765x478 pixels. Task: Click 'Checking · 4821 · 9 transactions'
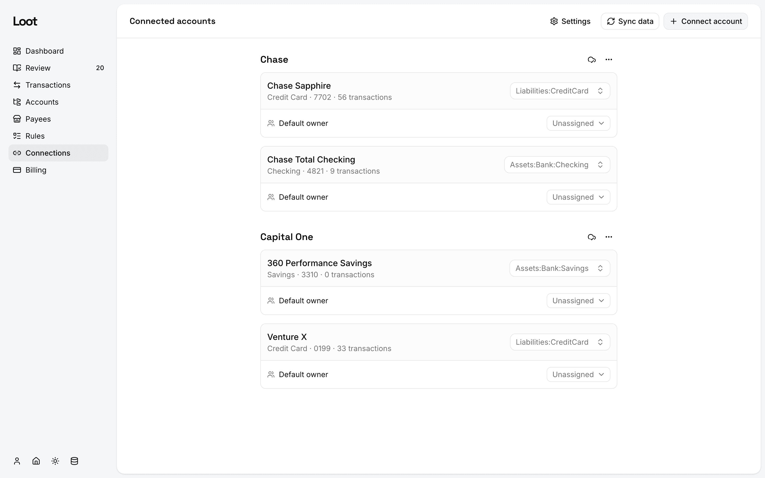tap(323, 171)
